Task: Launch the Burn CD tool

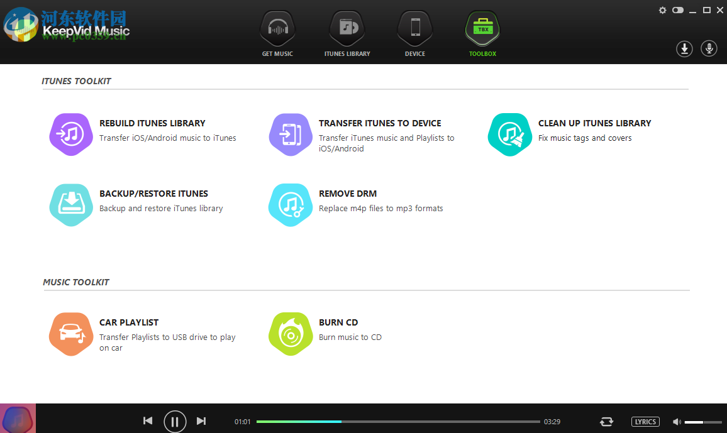Action: pyautogui.click(x=291, y=334)
